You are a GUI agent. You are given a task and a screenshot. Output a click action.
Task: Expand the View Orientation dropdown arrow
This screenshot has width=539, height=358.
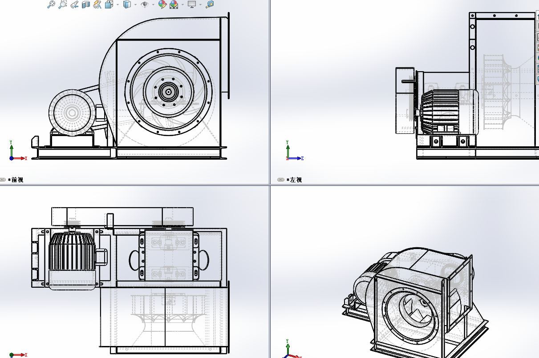(x=118, y=5)
